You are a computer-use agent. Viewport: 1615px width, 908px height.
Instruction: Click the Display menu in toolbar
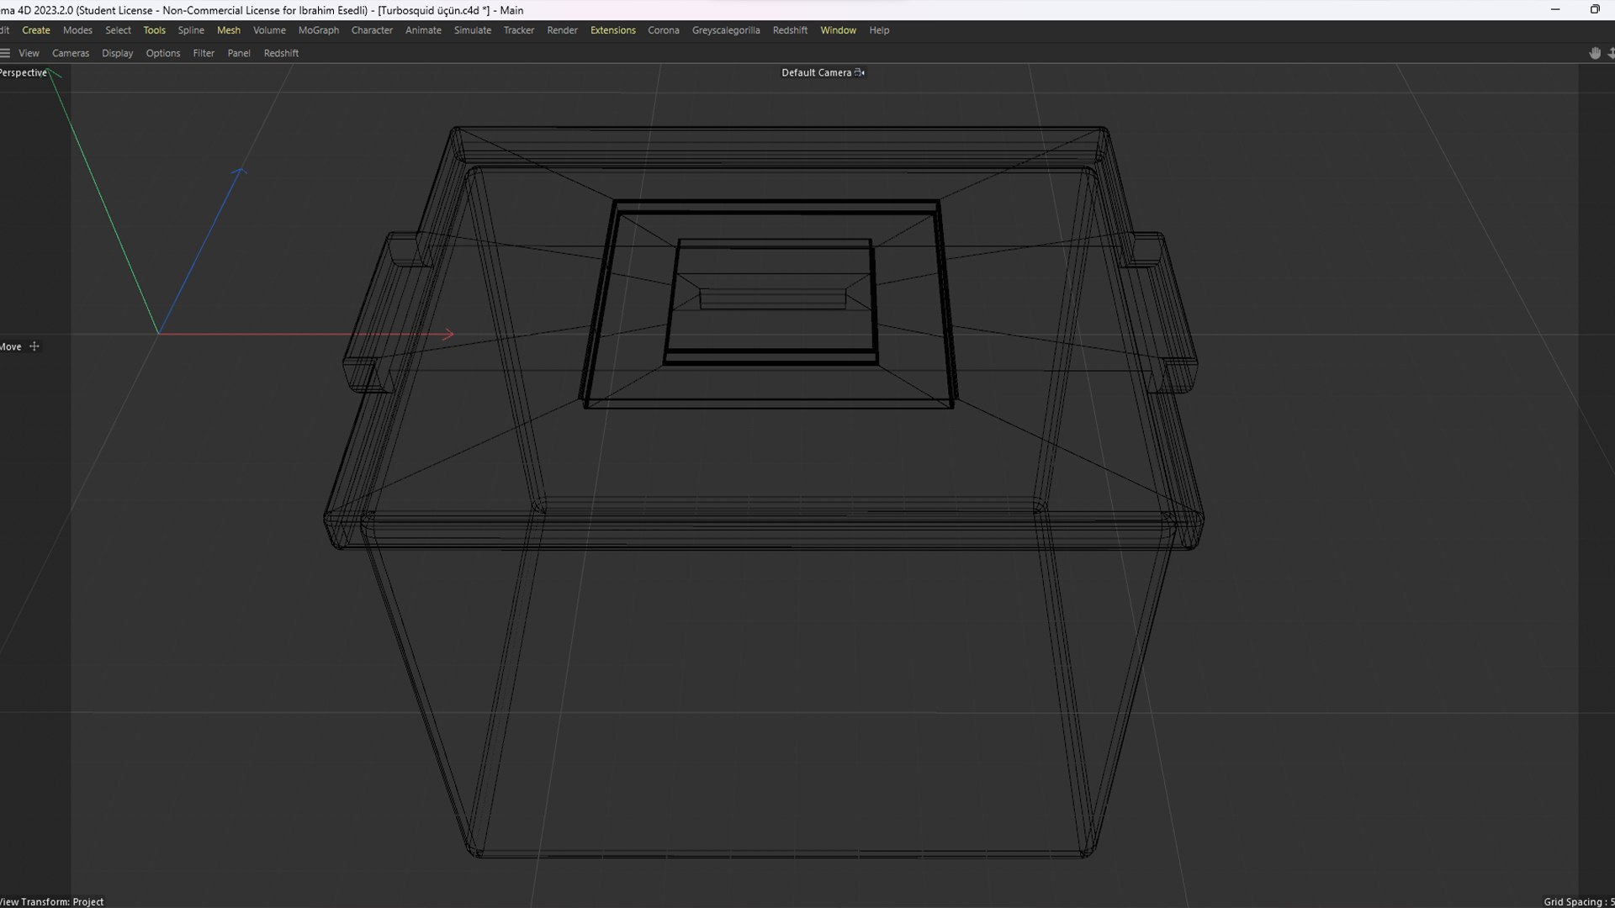pyautogui.click(x=118, y=52)
